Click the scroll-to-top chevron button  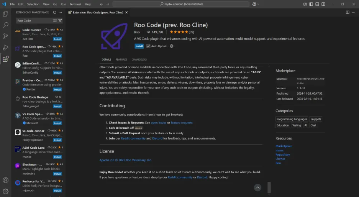[257, 187]
